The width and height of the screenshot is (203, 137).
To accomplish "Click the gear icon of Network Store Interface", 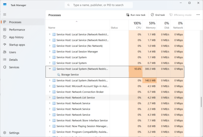I will pyautogui.click(x=54, y=120).
